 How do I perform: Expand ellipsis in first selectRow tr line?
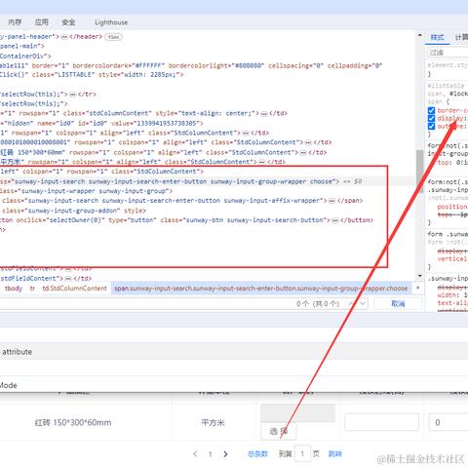(x=73, y=95)
